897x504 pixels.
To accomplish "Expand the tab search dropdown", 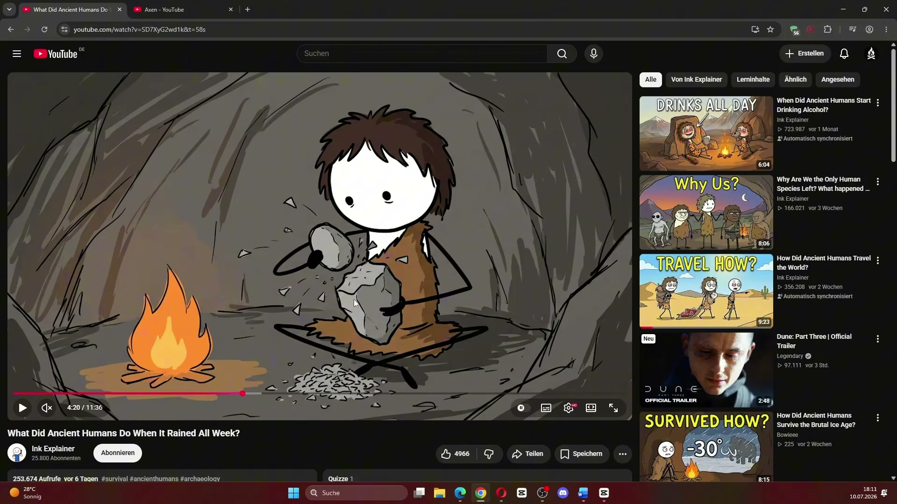I will pos(9,9).
